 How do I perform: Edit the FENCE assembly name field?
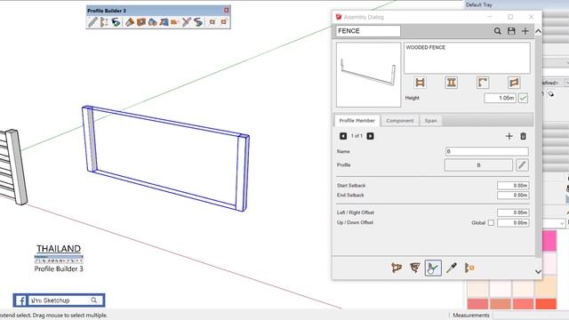point(368,31)
